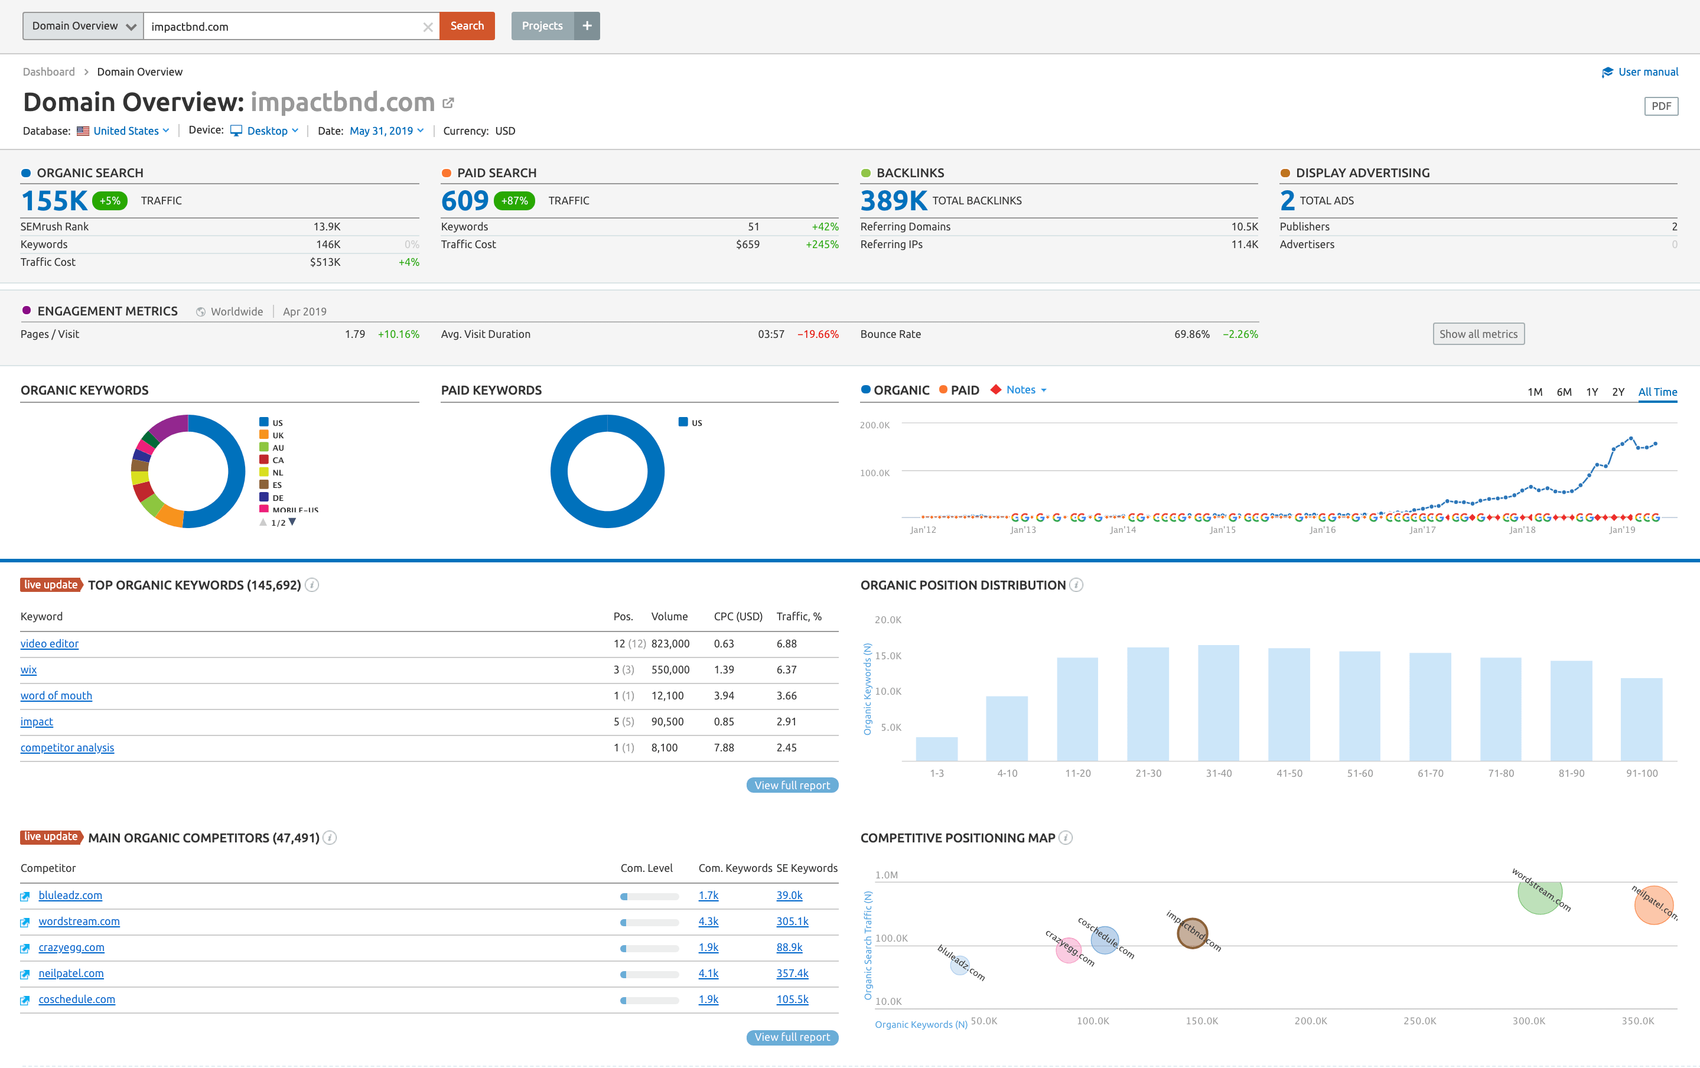Select the All Time chart range tab
Screen dimensions: 1700x1068
click(1658, 390)
